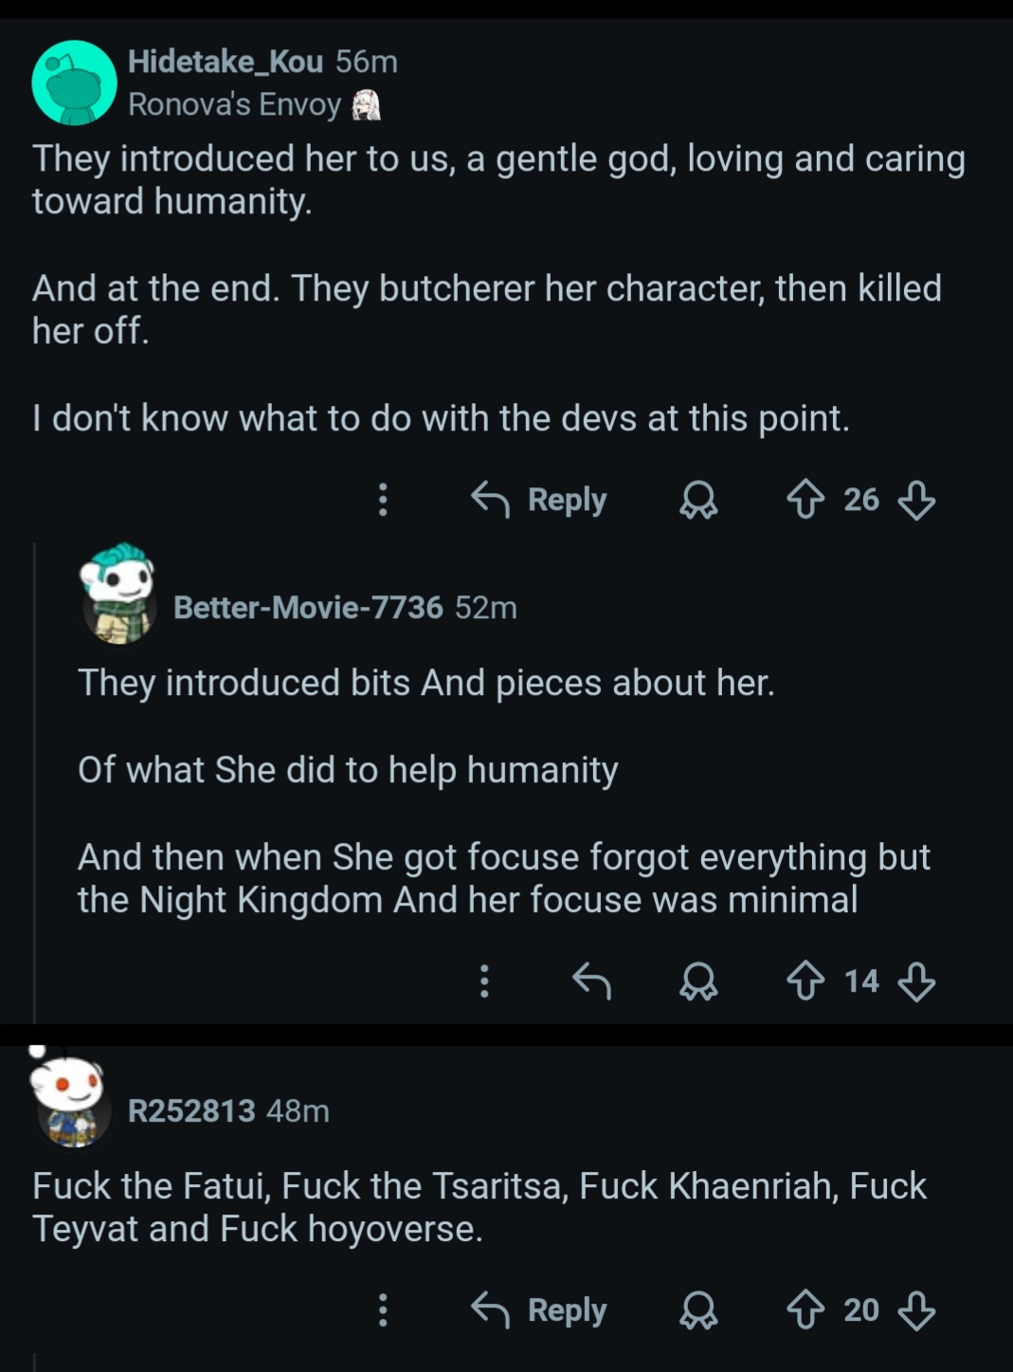Open Better-Movie-7736 user profile link
This screenshot has width=1013, height=1372.
308,607
